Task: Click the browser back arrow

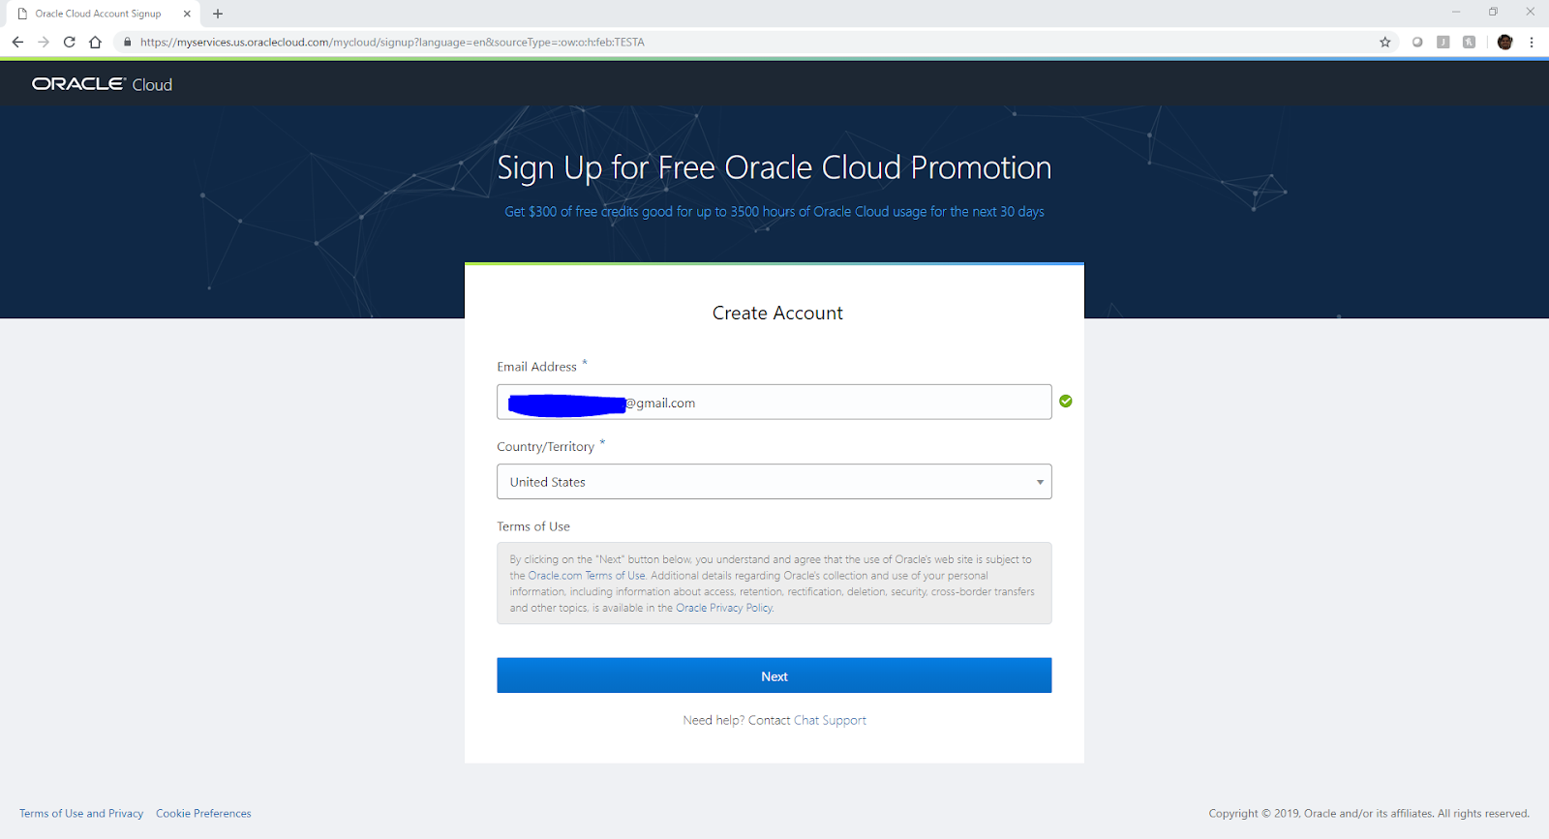Action: point(17,42)
